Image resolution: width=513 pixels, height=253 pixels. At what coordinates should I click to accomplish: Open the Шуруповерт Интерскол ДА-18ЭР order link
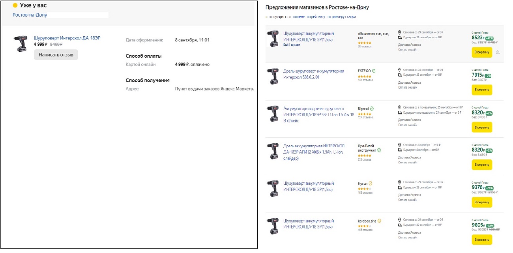tap(67, 38)
